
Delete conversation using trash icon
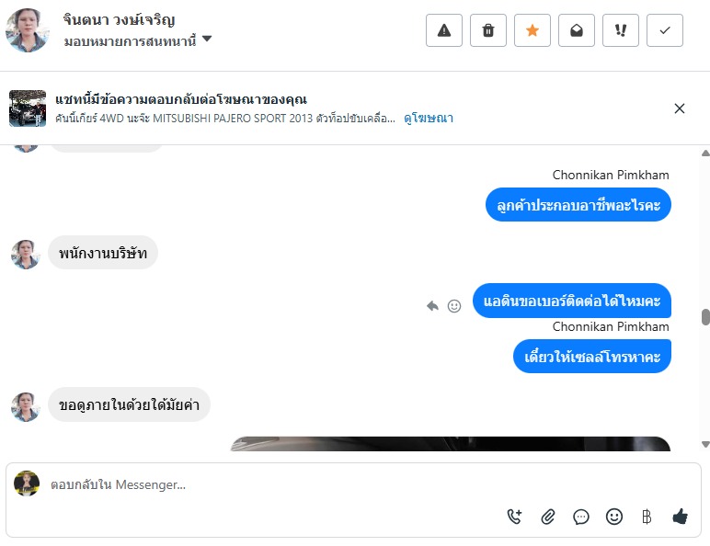pos(488,30)
